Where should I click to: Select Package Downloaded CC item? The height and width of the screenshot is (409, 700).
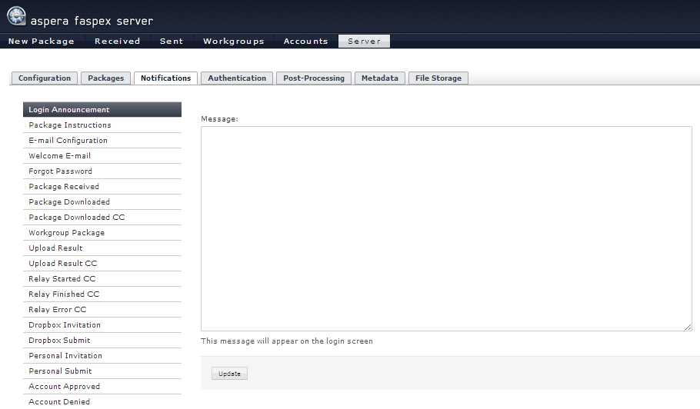(102, 218)
